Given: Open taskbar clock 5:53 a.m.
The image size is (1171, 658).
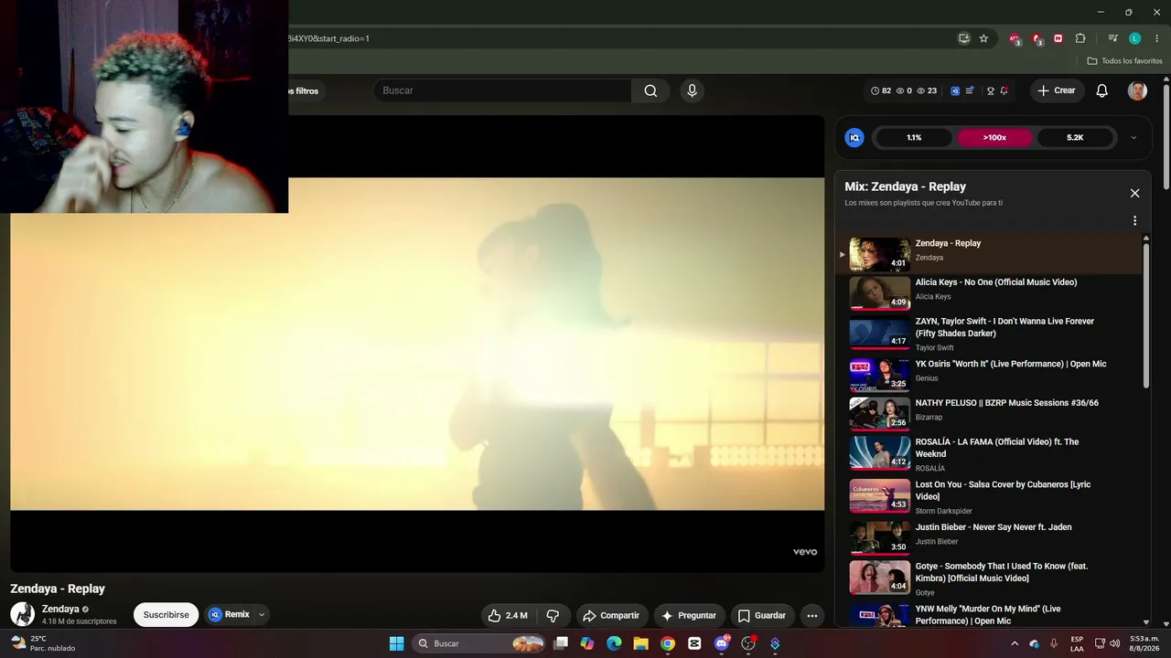Looking at the screenshot, I should (x=1144, y=643).
